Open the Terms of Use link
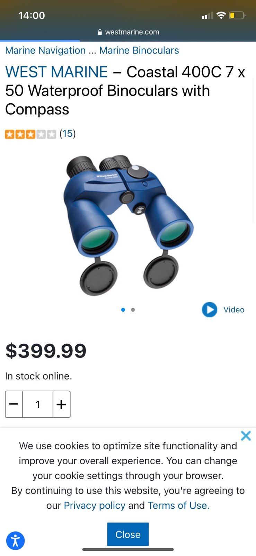Image resolution: width=256 pixels, height=556 pixels. point(178,505)
